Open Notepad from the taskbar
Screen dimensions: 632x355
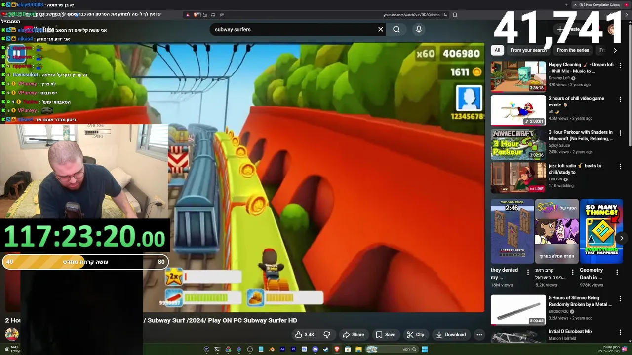click(261, 349)
